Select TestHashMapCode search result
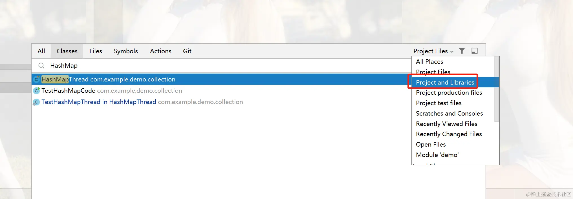The image size is (573, 199). click(x=222, y=90)
